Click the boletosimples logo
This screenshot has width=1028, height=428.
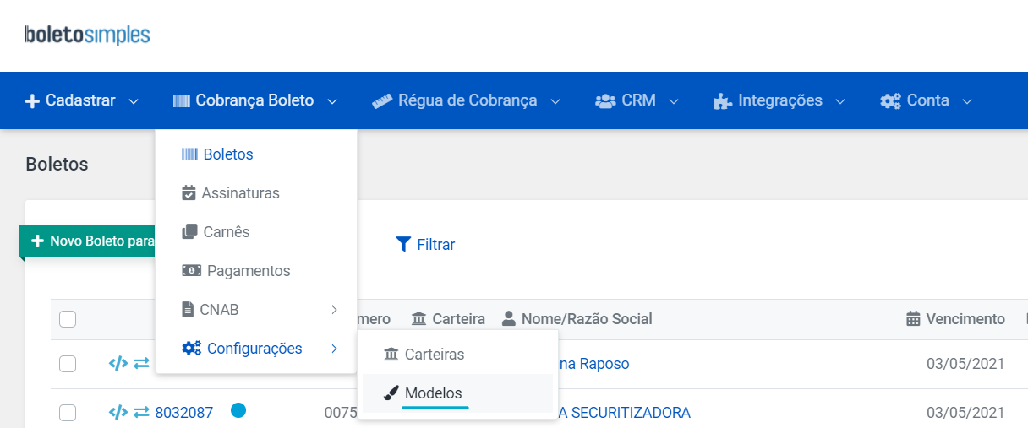88,35
